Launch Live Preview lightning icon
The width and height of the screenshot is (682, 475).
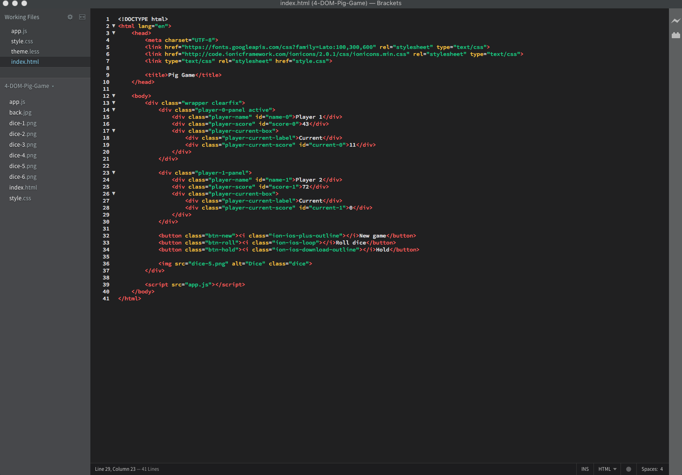tap(676, 21)
